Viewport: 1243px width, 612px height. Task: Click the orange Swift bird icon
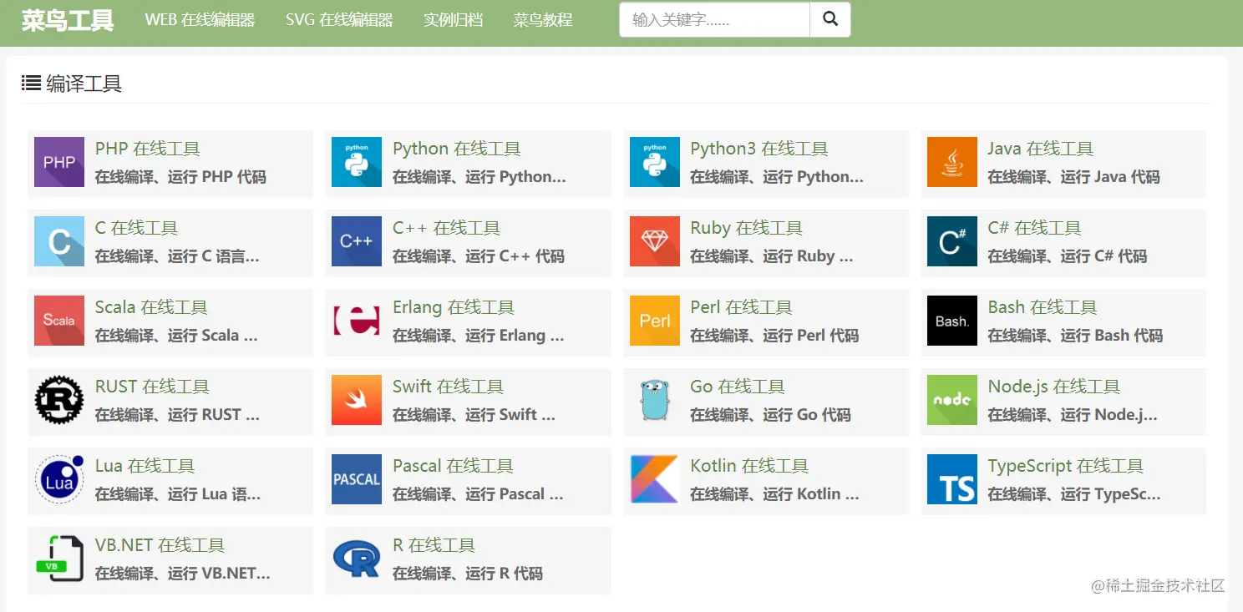[x=357, y=400]
